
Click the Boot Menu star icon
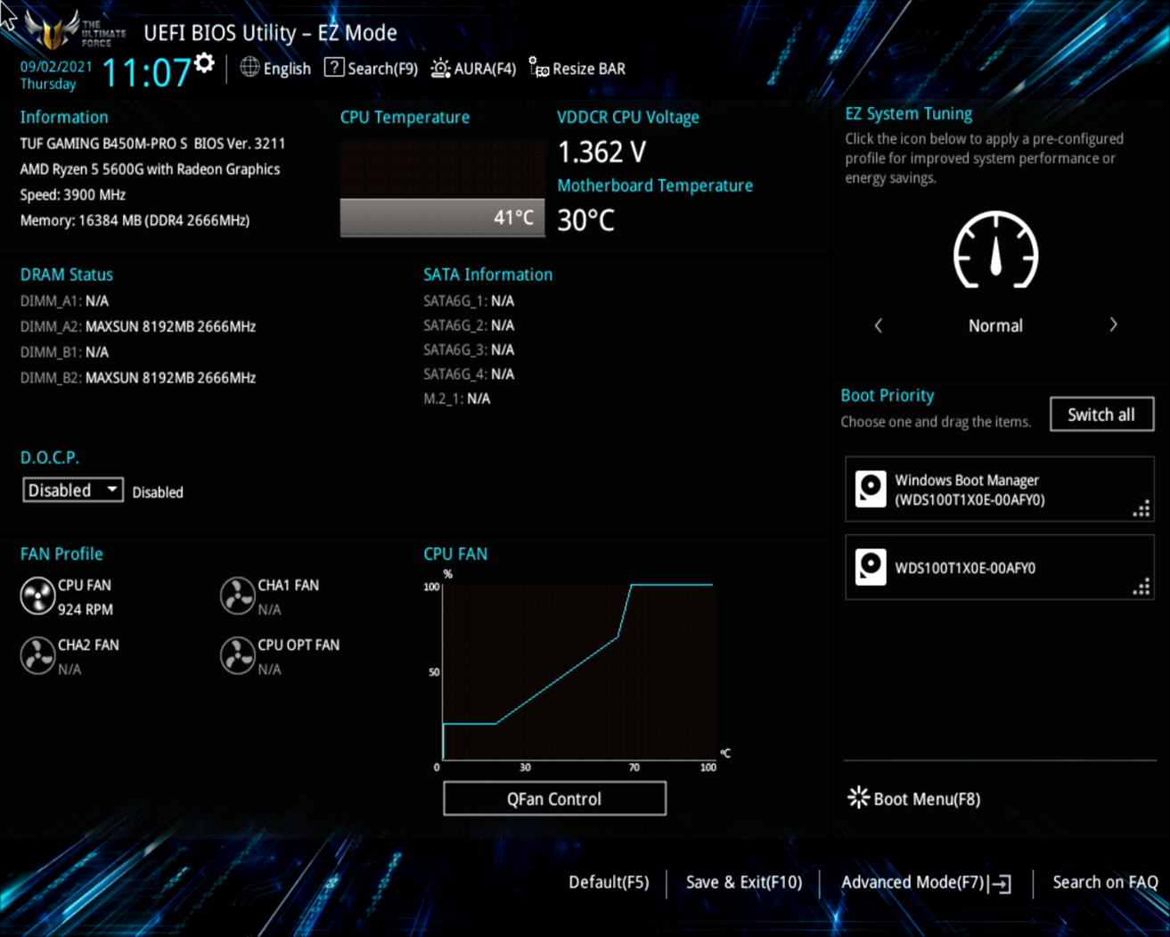point(858,797)
